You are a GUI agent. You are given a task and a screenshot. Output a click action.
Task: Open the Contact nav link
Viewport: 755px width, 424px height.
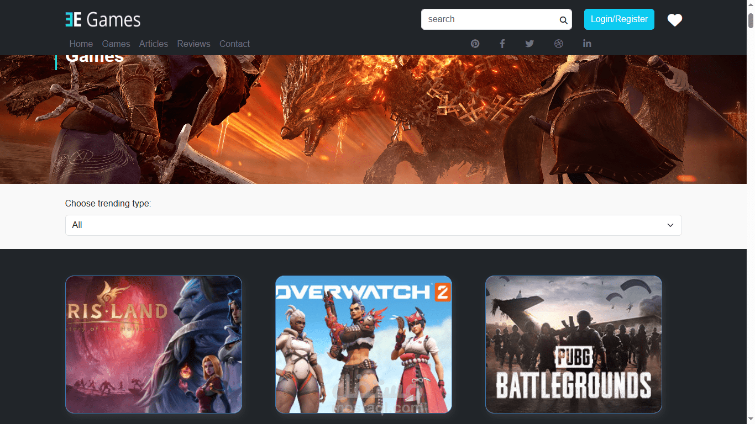pyautogui.click(x=234, y=44)
